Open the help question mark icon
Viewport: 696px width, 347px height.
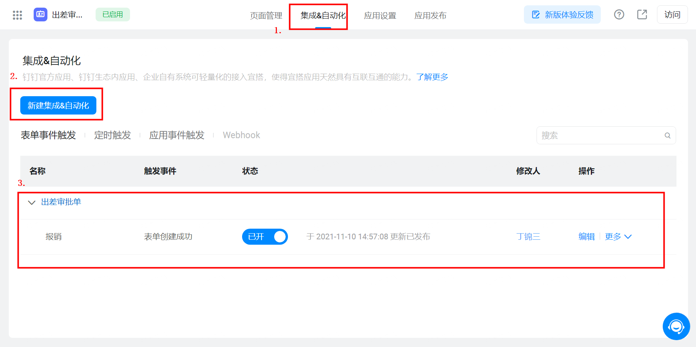(x=619, y=15)
